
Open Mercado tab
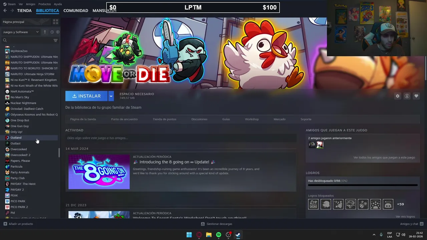click(x=280, y=119)
